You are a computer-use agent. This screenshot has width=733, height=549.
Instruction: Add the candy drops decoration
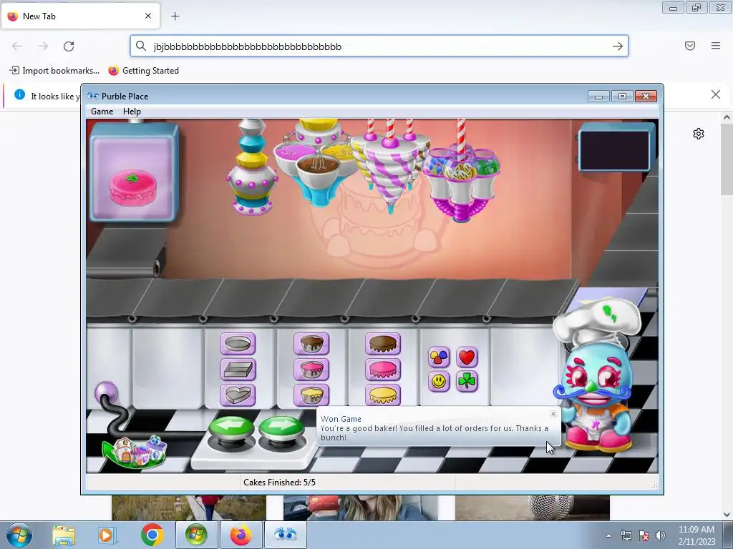[x=439, y=357]
